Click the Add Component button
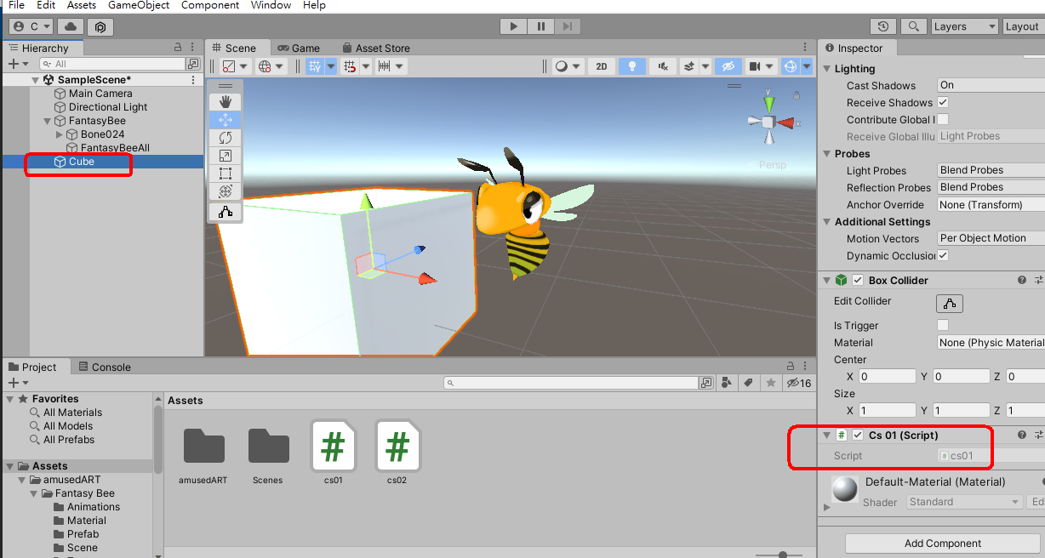The width and height of the screenshot is (1045, 558). pos(943,544)
